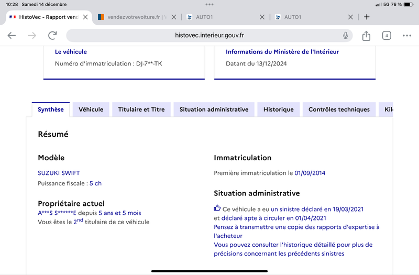The image size is (419, 275).
Task: Open the share sheet icon
Action: [x=366, y=36]
